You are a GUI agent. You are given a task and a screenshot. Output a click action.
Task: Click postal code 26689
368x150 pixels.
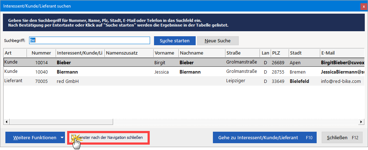pyautogui.click(x=278, y=63)
